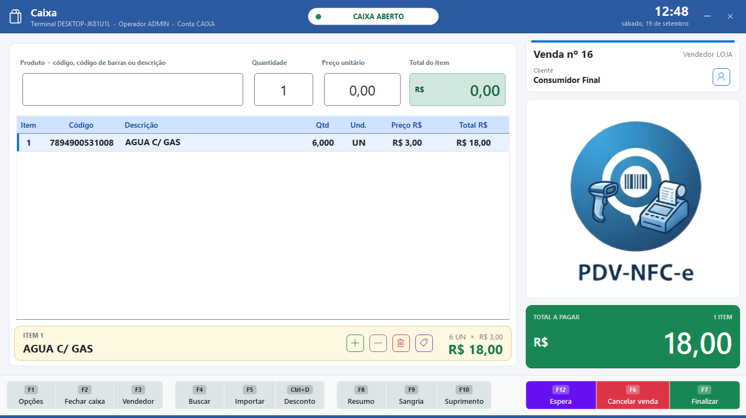This screenshot has height=418, width=746.
Task: Click the Sangria F9 button
Action: (x=412, y=395)
